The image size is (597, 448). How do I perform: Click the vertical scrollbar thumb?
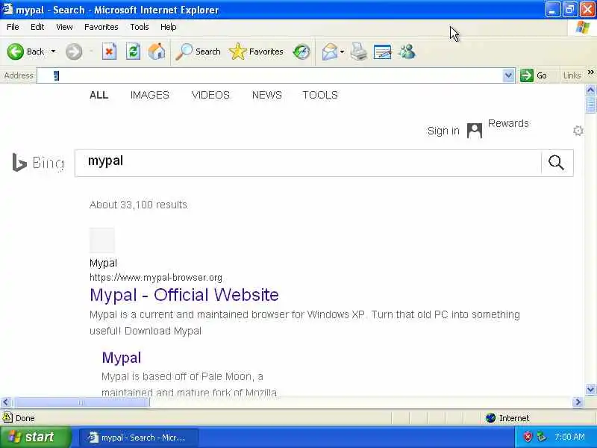point(590,105)
